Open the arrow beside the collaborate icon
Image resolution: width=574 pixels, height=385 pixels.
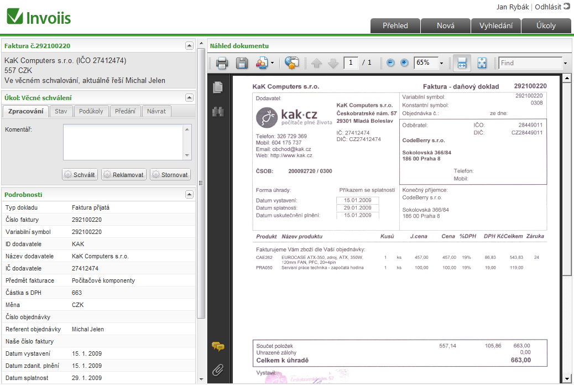point(273,63)
